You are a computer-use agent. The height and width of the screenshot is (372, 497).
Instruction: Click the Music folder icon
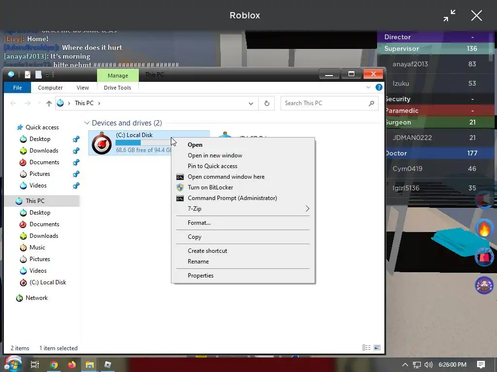(23, 248)
